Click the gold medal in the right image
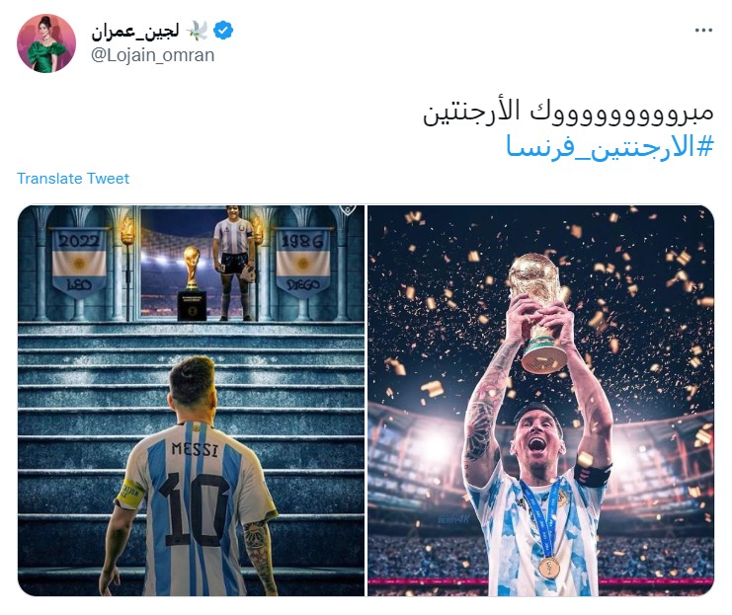The image size is (732, 615). (549, 568)
